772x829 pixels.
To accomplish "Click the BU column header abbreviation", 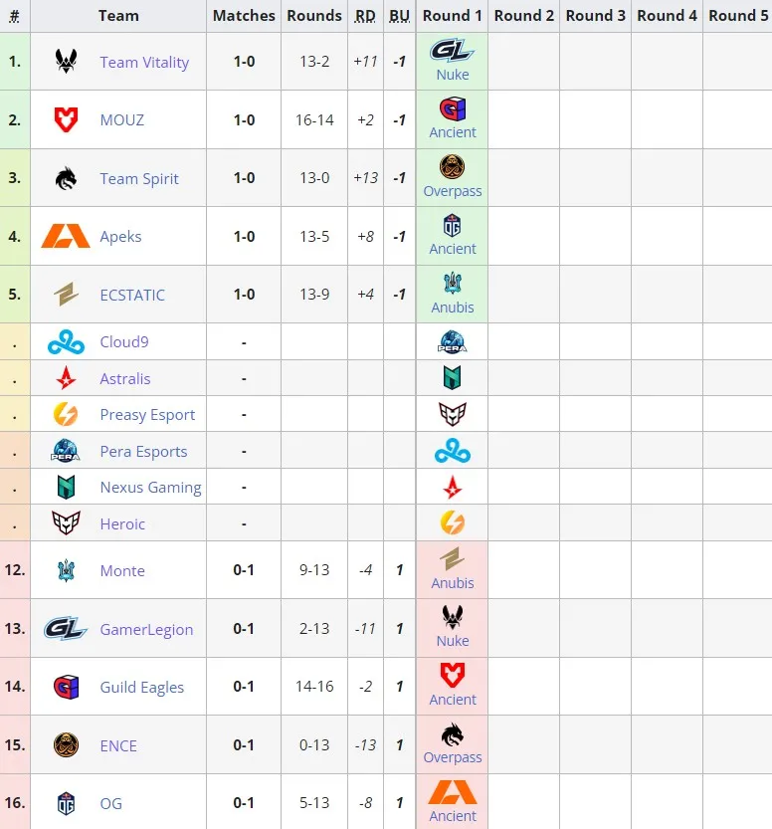I will coord(400,16).
